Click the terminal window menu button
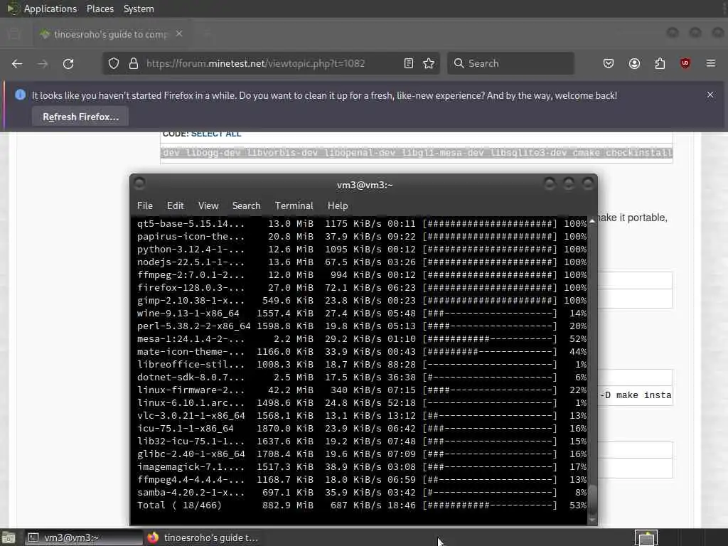Screen dimensions: 728x546 point(139,184)
